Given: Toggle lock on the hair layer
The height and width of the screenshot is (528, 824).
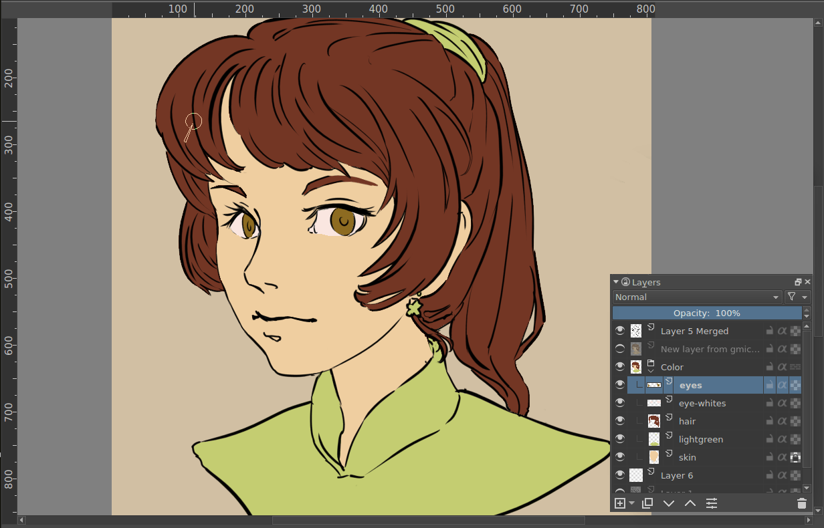Looking at the screenshot, I should [x=770, y=421].
